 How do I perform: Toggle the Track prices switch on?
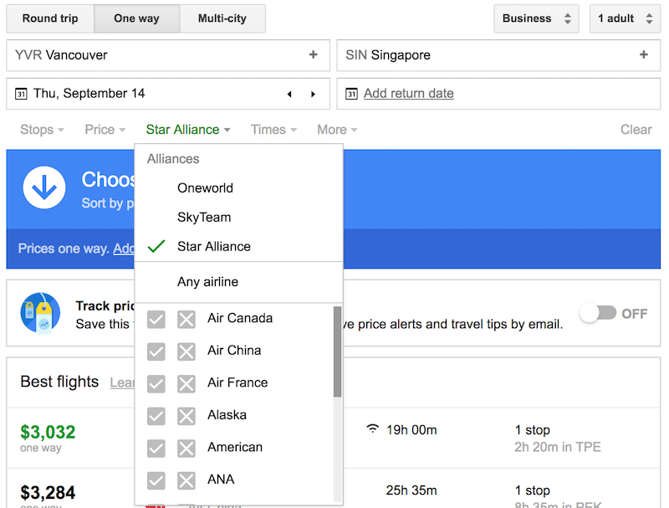[x=598, y=313]
